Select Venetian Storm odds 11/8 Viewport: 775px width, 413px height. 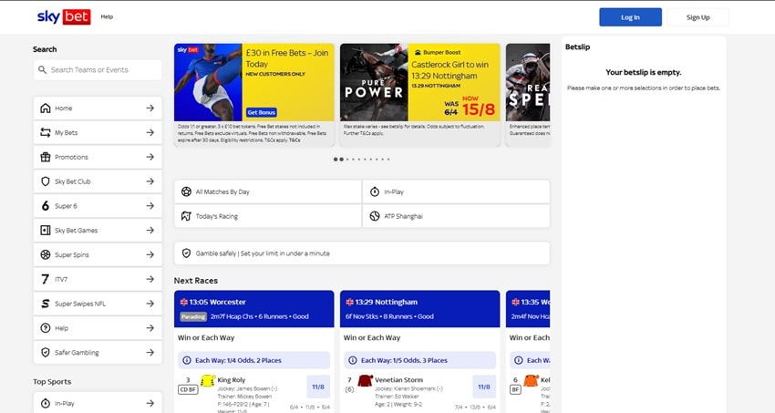point(484,387)
